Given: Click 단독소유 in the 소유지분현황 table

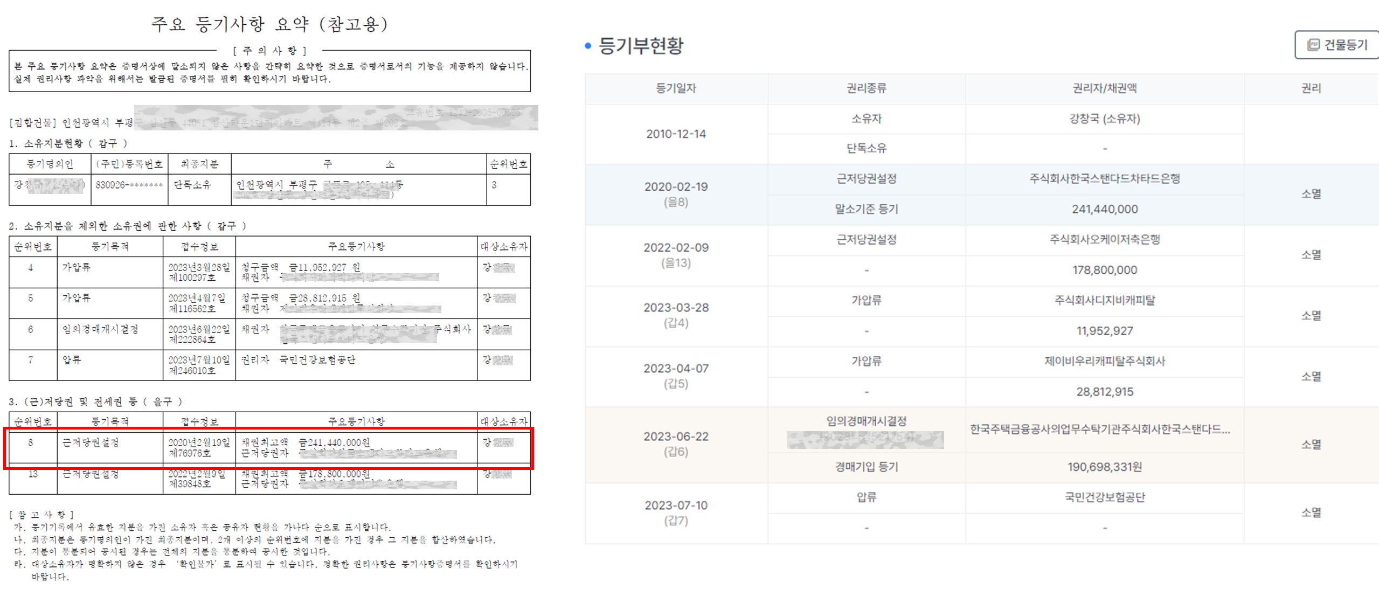Looking at the screenshot, I should pyautogui.click(x=192, y=185).
